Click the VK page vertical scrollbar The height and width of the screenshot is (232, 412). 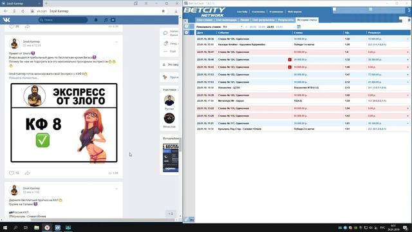180,144
